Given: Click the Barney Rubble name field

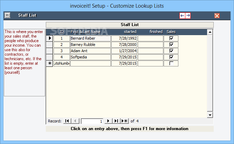Looking at the screenshot, I should pyautogui.click(x=91, y=45).
